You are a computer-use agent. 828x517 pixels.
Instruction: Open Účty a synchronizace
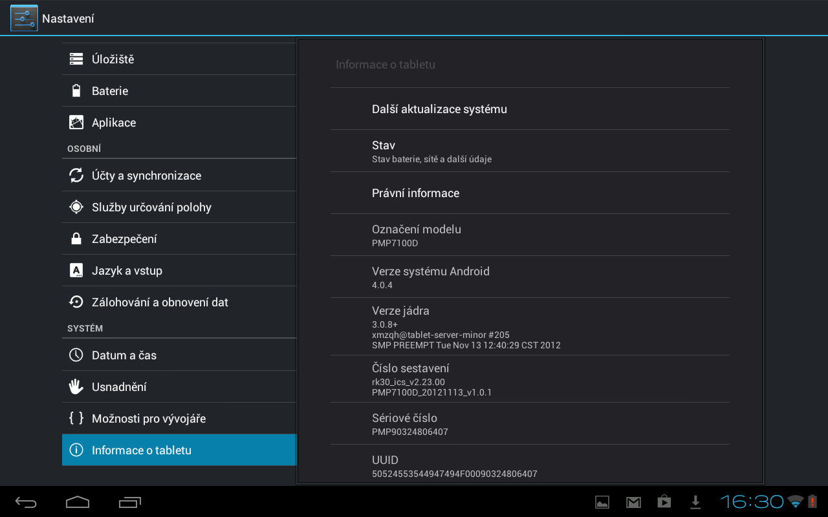[x=179, y=176]
